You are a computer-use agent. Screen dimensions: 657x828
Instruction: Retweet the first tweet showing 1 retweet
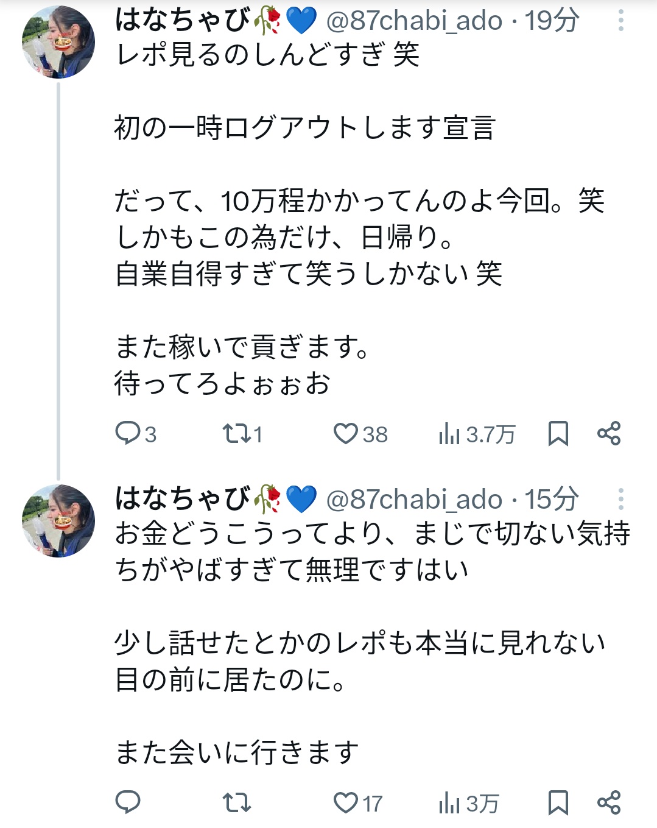pyautogui.click(x=242, y=434)
